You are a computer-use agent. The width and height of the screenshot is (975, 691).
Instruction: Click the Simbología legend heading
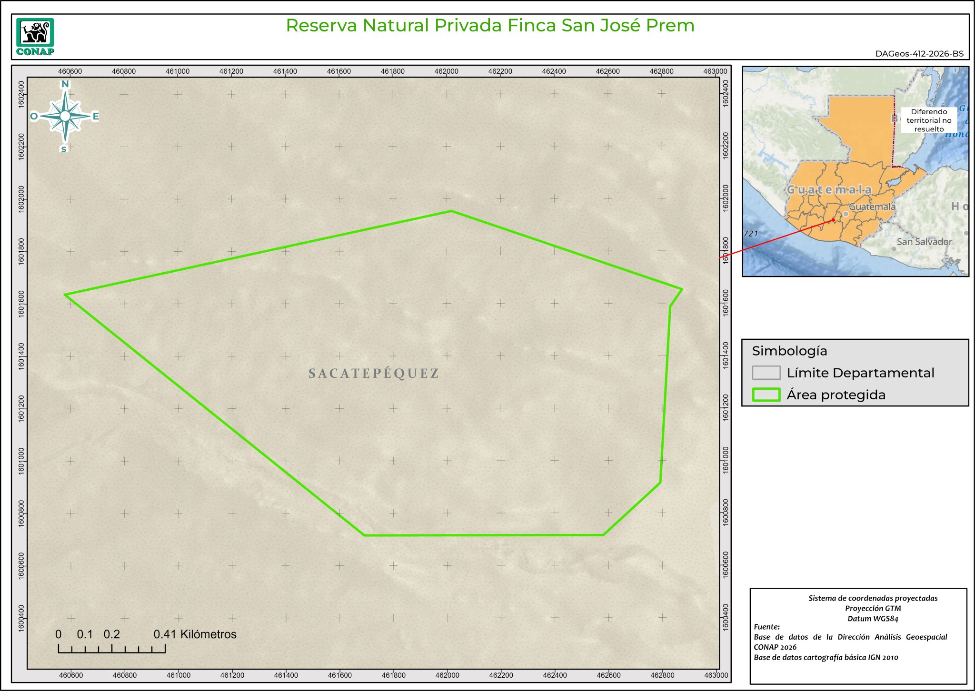click(x=789, y=351)
